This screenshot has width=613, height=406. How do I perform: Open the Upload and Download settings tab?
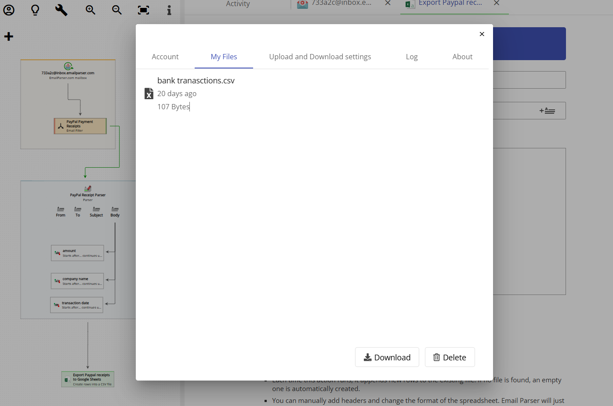click(320, 57)
